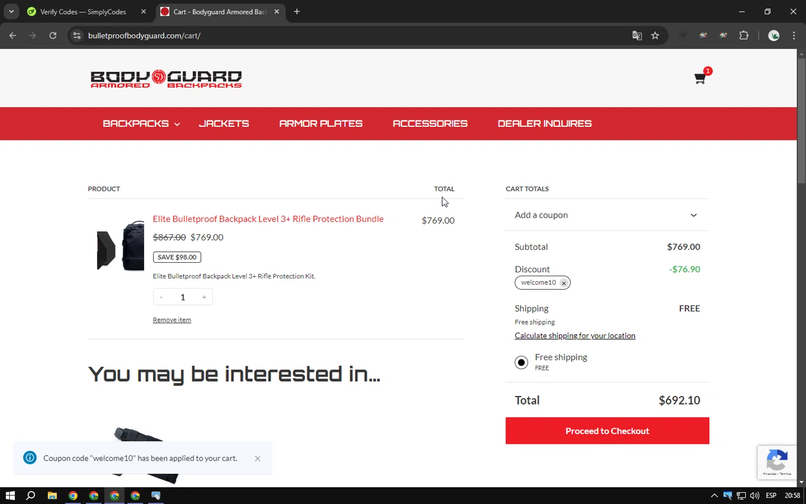The image size is (806, 504).
Task: Open the shopping cart icon in header
Action: [x=700, y=78]
